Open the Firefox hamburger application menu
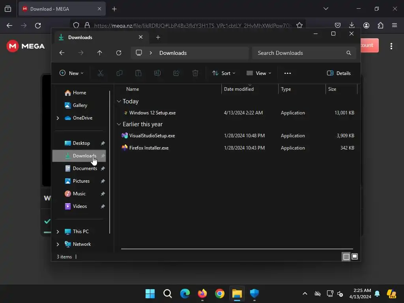This screenshot has height=303, width=404. pos(395,25)
